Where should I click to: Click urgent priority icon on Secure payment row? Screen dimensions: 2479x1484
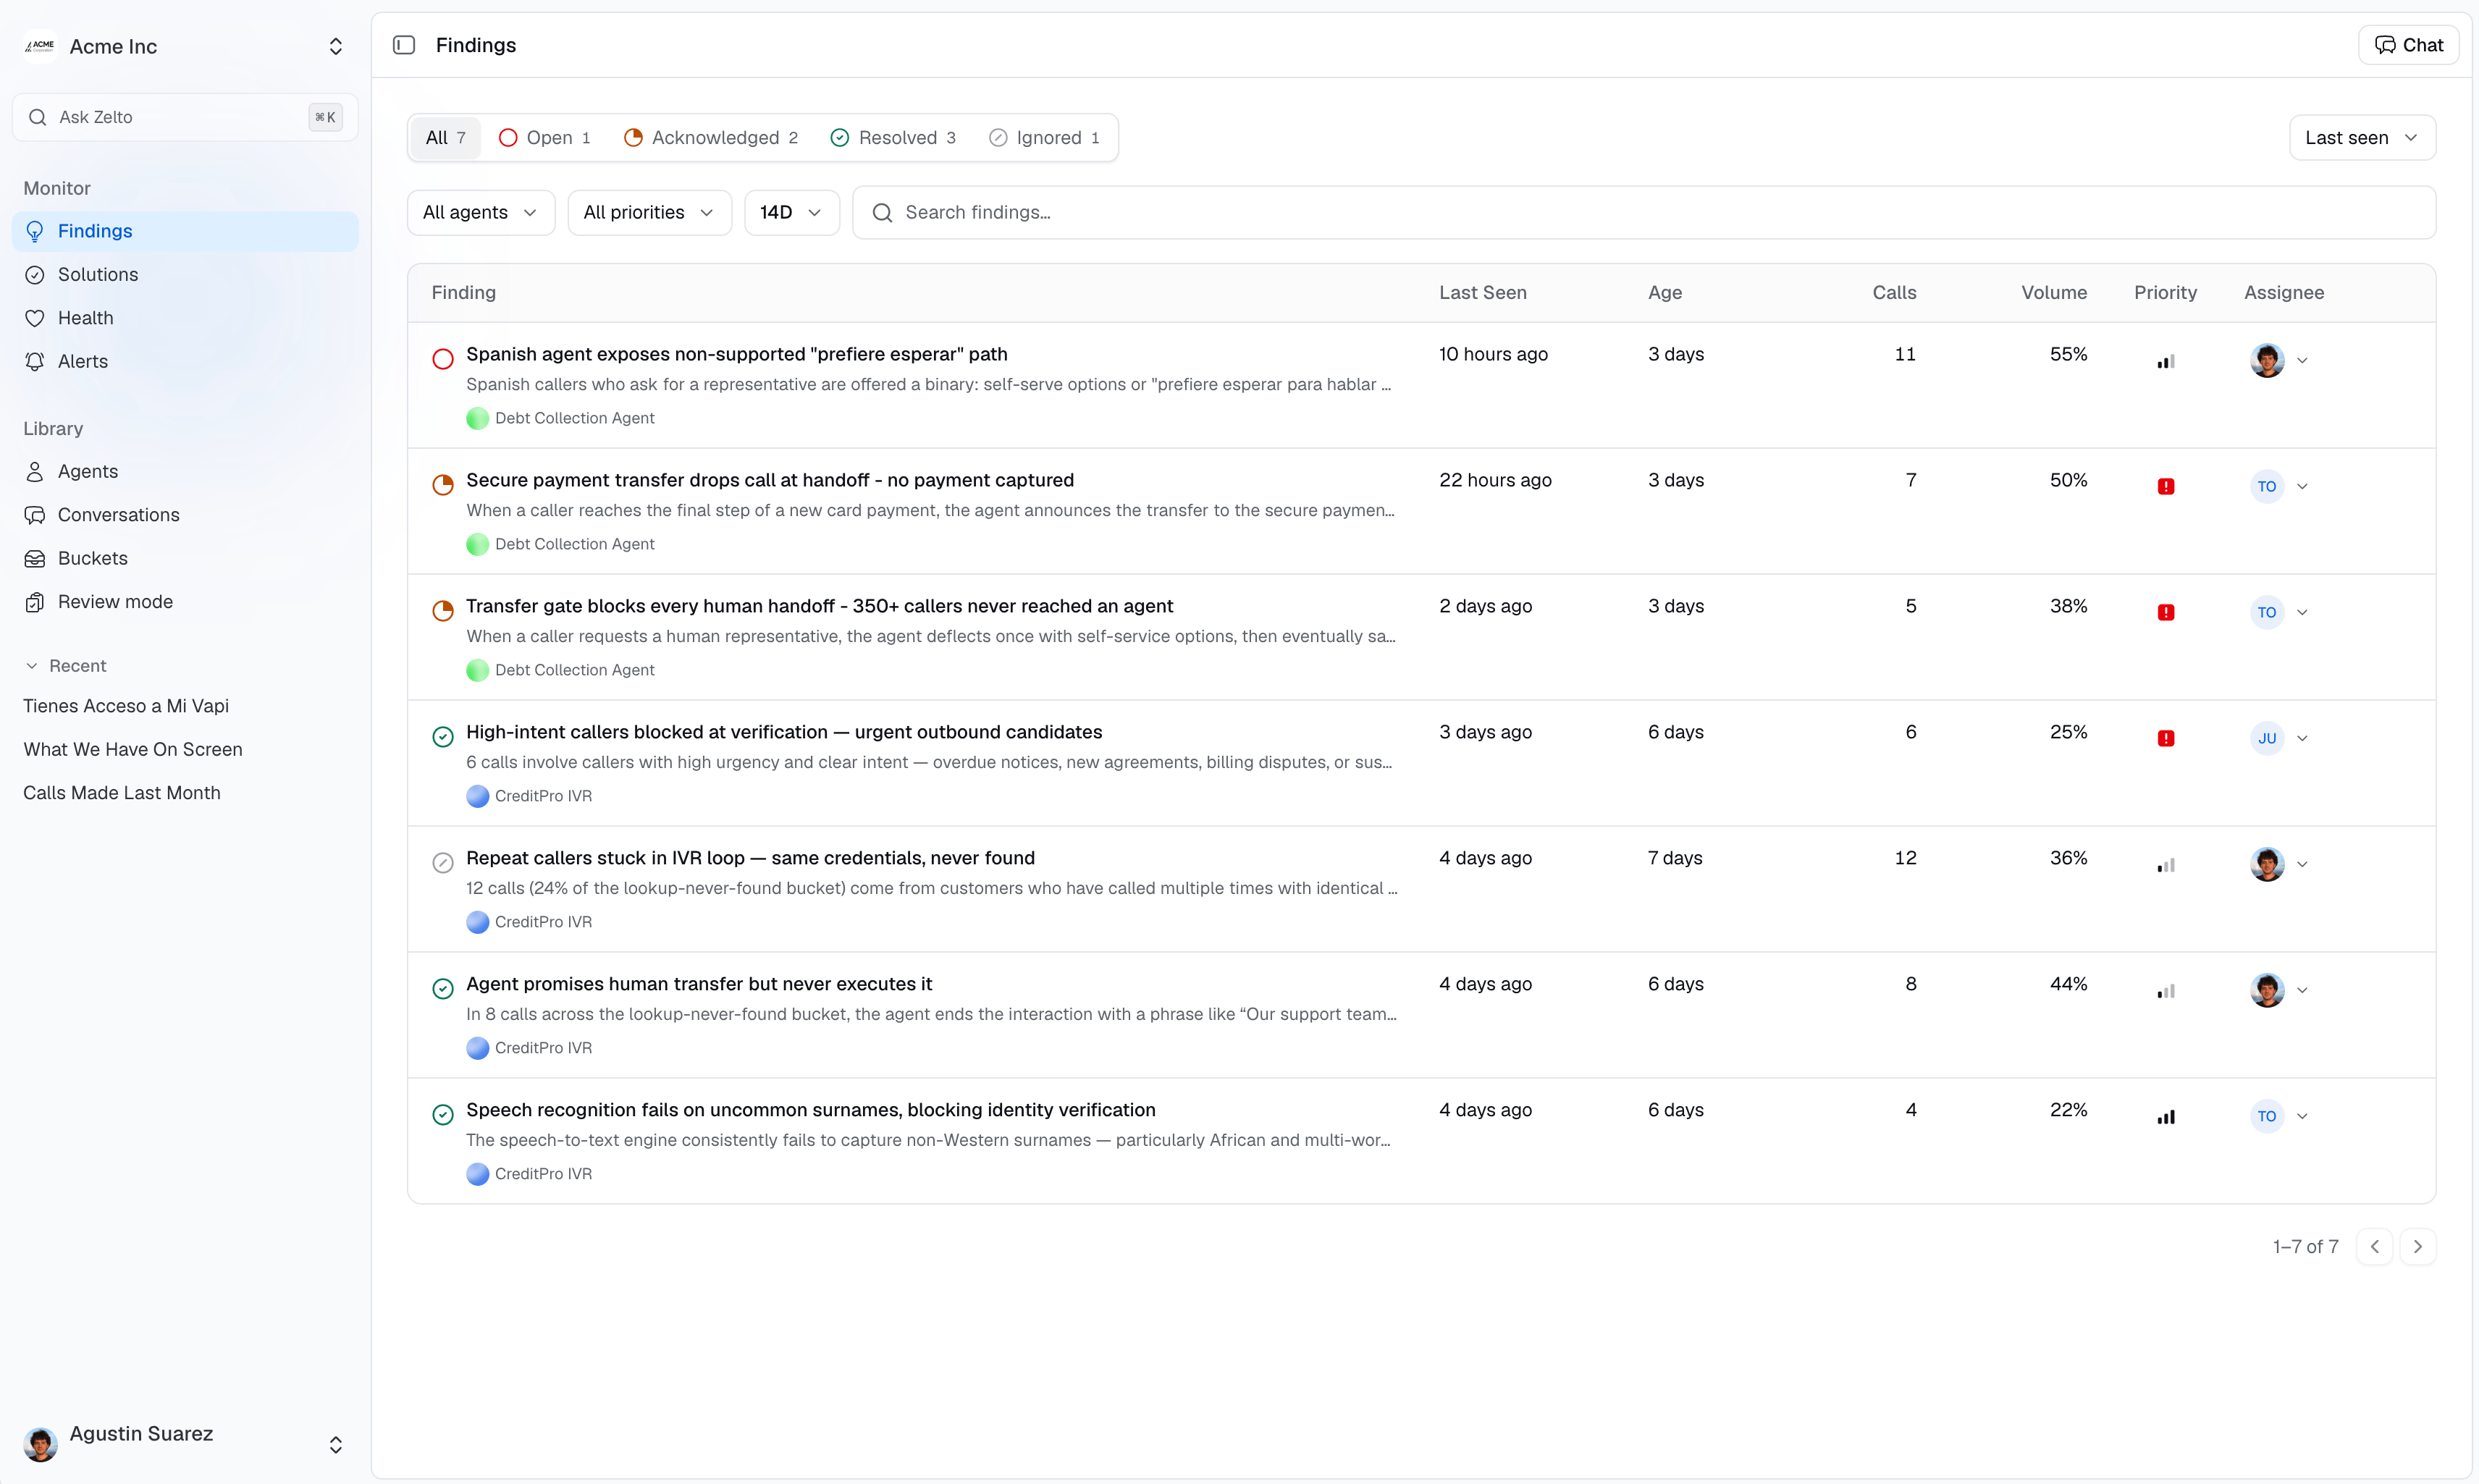click(x=2166, y=487)
